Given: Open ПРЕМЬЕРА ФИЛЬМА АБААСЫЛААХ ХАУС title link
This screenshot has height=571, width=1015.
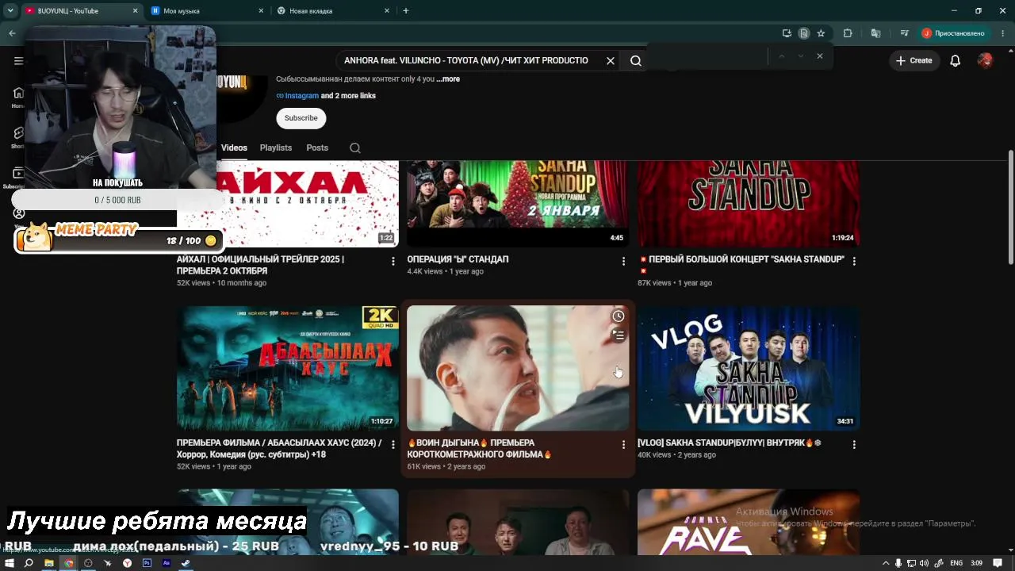Looking at the screenshot, I should (x=279, y=449).
